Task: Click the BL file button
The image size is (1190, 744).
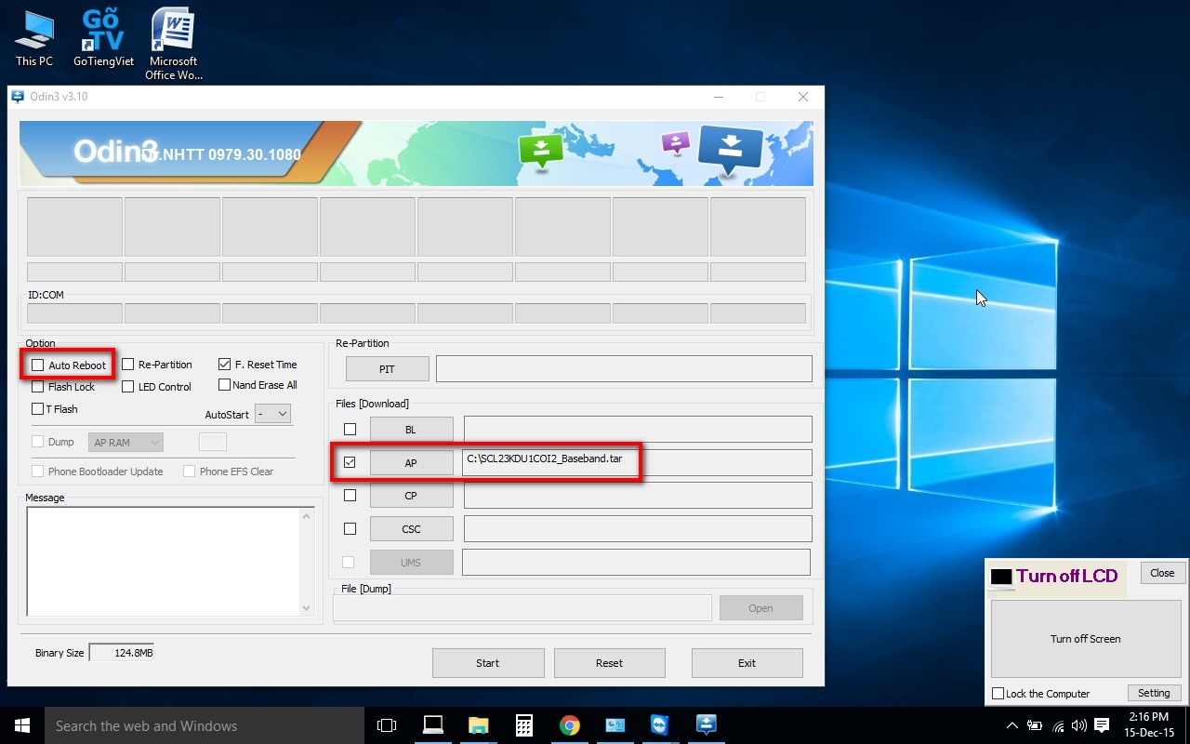Action: (412, 430)
